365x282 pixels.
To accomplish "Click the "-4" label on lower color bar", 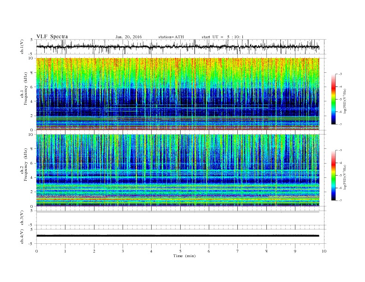I will pos(340,163).
